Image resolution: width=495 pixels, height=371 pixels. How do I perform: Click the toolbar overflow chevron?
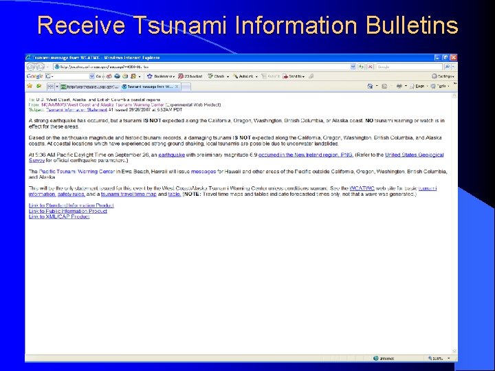[455, 84]
